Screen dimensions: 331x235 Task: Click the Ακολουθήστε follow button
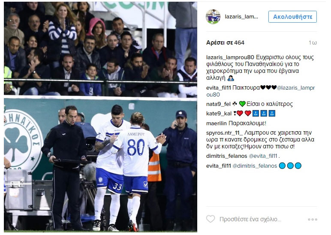(292, 17)
